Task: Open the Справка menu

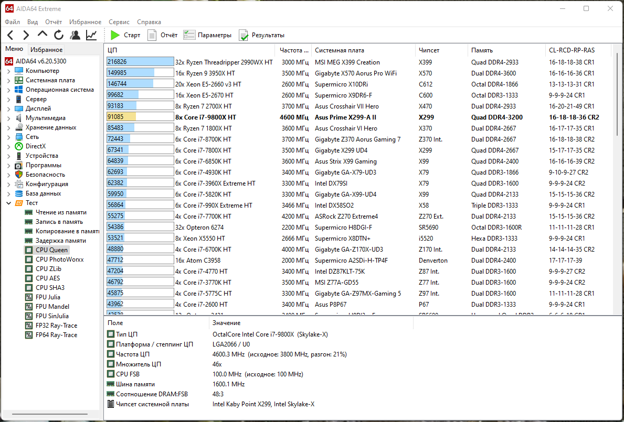Action: point(149,22)
